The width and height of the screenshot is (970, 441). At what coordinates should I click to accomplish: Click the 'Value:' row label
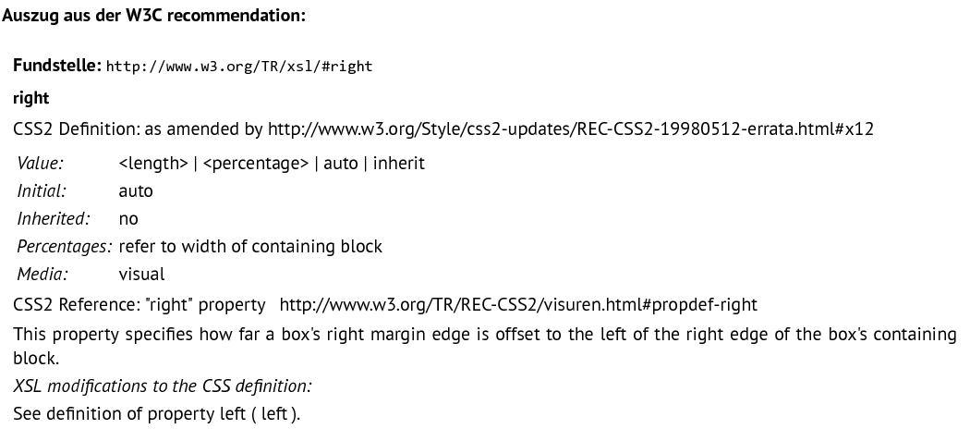pyautogui.click(x=41, y=164)
